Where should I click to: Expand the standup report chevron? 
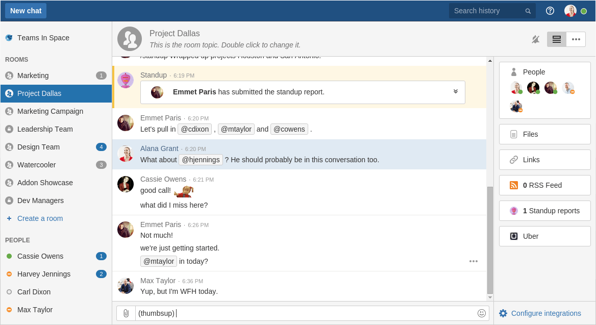click(x=455, y=92)
